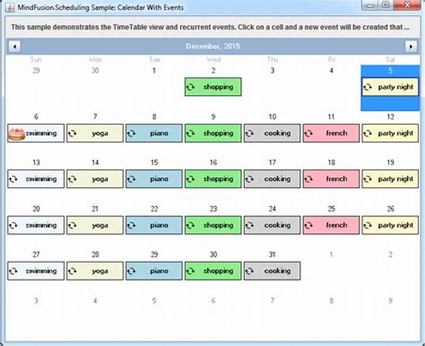Click the recurrence icon on the December 11 french event
The image size is (425, 346).
(309, 133)
